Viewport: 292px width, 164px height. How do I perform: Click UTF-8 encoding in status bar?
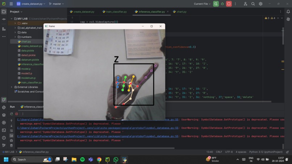click(x=229, y=152)
